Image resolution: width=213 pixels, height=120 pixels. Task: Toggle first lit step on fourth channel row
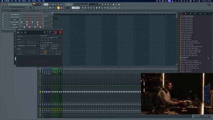click(x=22, y=22)
